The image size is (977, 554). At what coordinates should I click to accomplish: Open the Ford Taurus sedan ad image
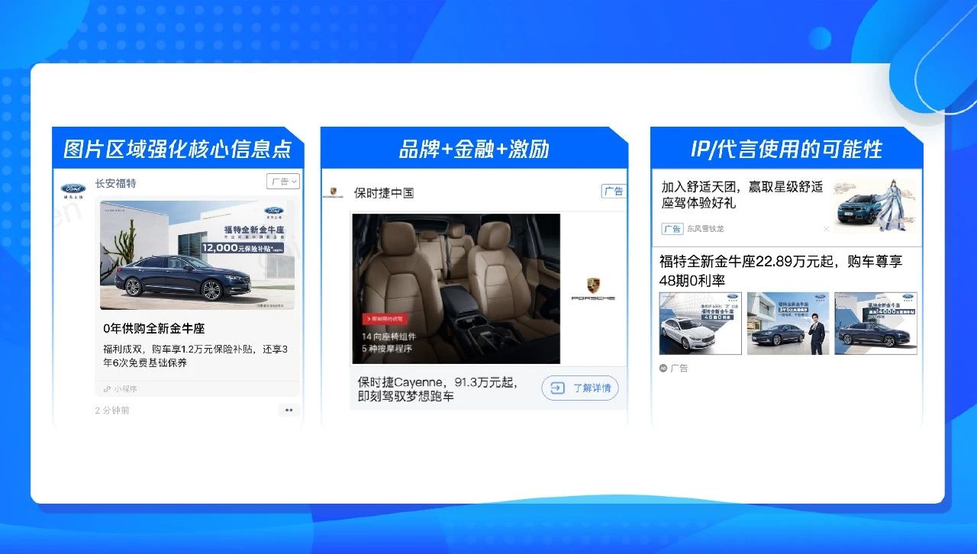(197, 255)
